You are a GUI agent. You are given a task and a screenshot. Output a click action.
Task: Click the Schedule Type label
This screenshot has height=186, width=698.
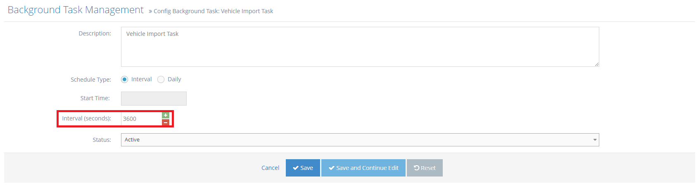(90, 80)
